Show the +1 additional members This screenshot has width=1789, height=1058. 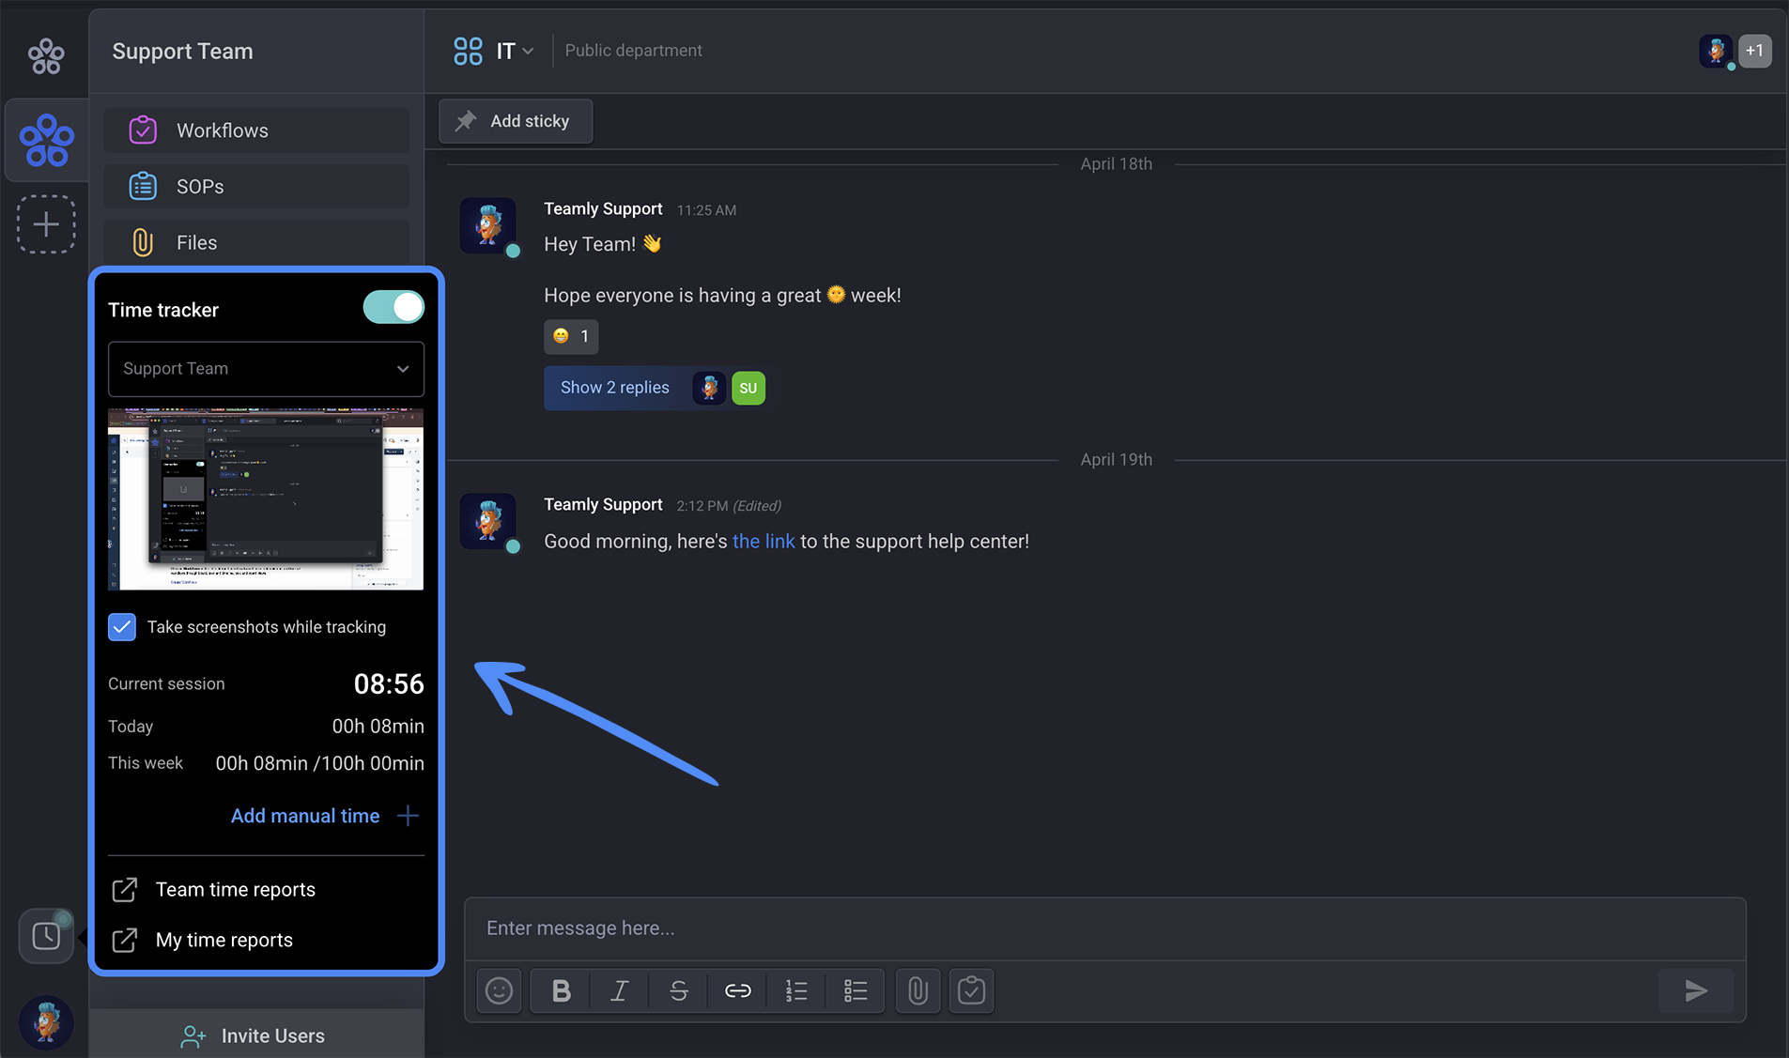(1754, 51)
